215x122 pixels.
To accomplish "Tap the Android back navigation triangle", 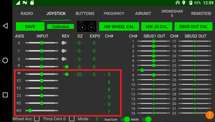I will point(5,26).
